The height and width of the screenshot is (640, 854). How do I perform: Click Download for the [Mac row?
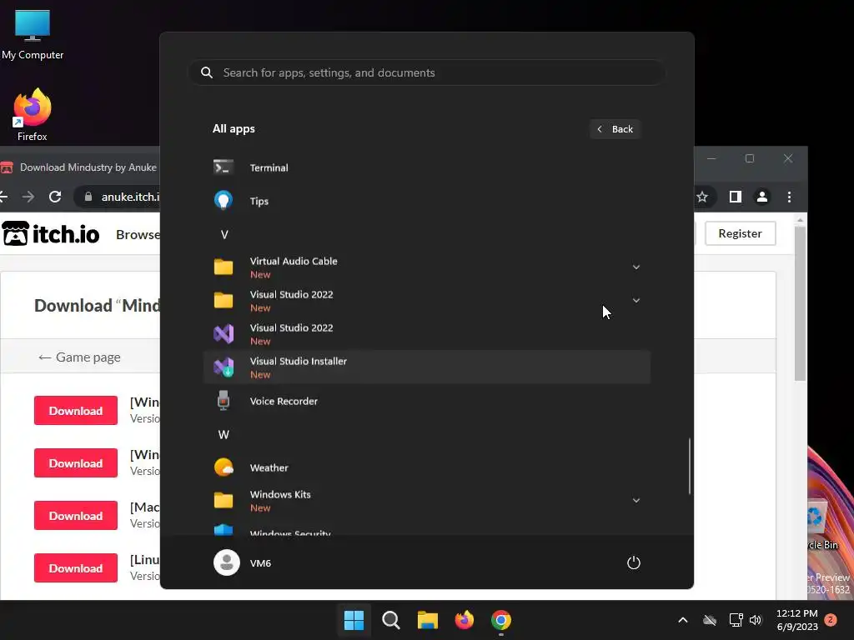tap(76, 516)
